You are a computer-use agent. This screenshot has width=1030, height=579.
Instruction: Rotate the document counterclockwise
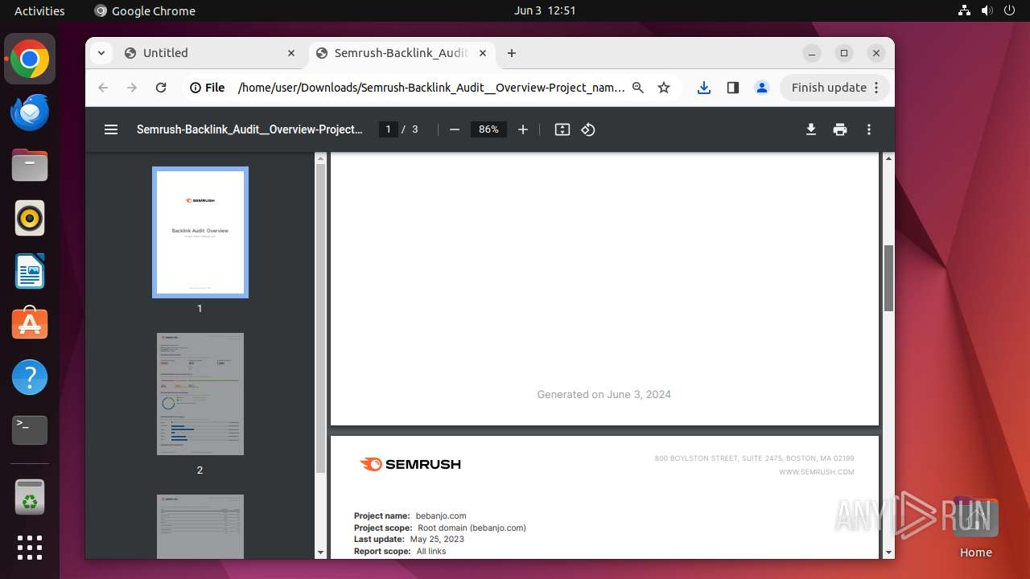click(588, 129)
